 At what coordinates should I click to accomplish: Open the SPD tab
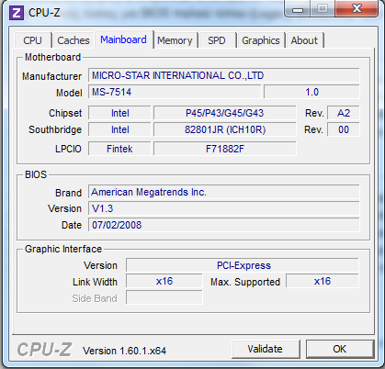(217, 40)
